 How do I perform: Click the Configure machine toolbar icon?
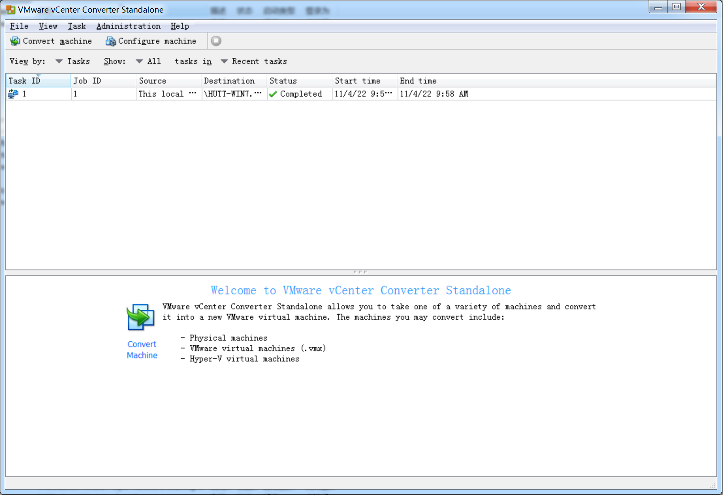pos(111,41)
